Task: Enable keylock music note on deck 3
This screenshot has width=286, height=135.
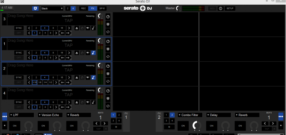Action: tap(93, 28)
